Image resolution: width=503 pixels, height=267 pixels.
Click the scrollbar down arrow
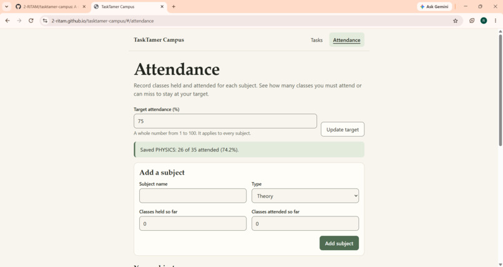500,265
